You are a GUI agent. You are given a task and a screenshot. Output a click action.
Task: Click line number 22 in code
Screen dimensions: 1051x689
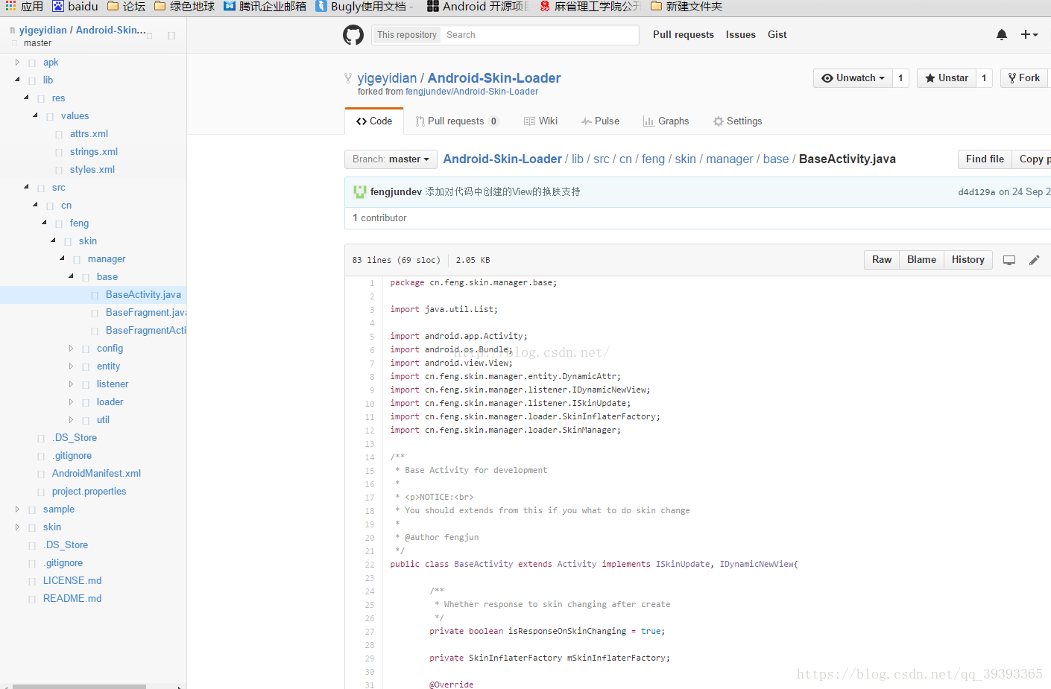point(370,565)
